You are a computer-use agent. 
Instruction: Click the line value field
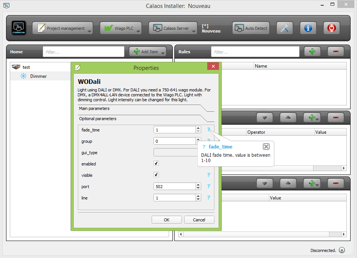point(175,198)
